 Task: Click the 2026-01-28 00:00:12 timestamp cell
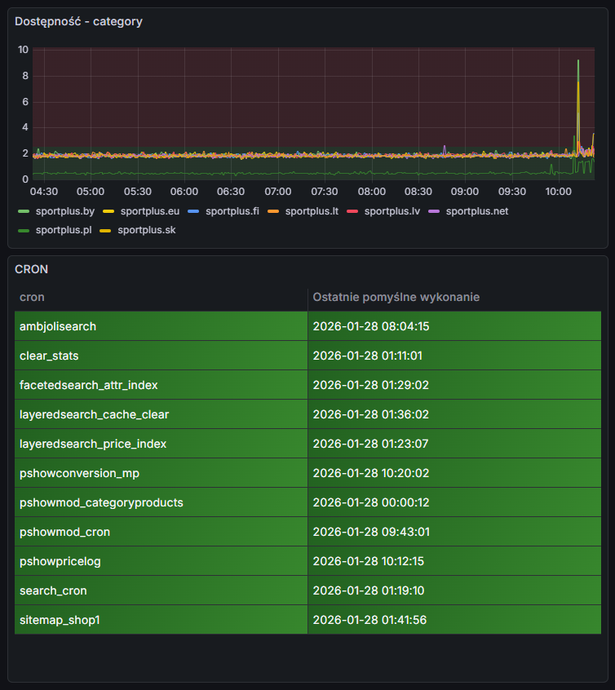(371, 502)
